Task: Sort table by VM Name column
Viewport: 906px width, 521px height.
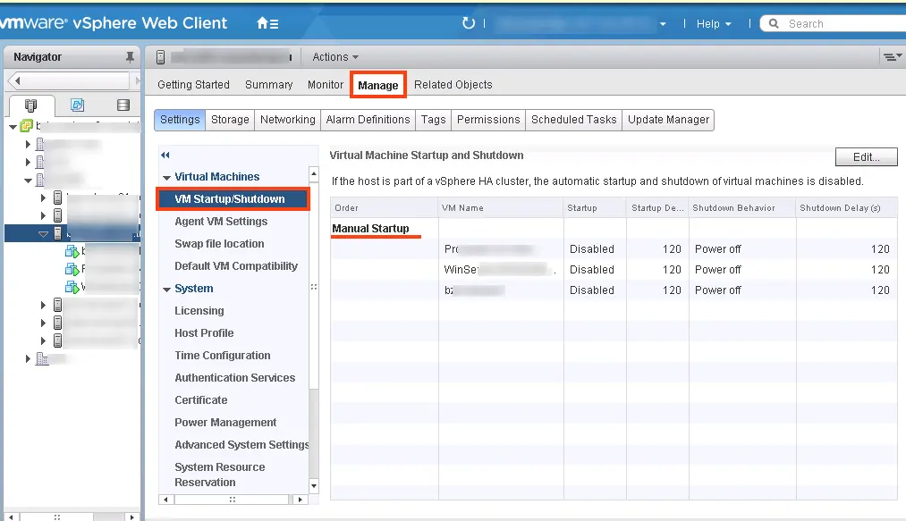Action: point(500,208)
